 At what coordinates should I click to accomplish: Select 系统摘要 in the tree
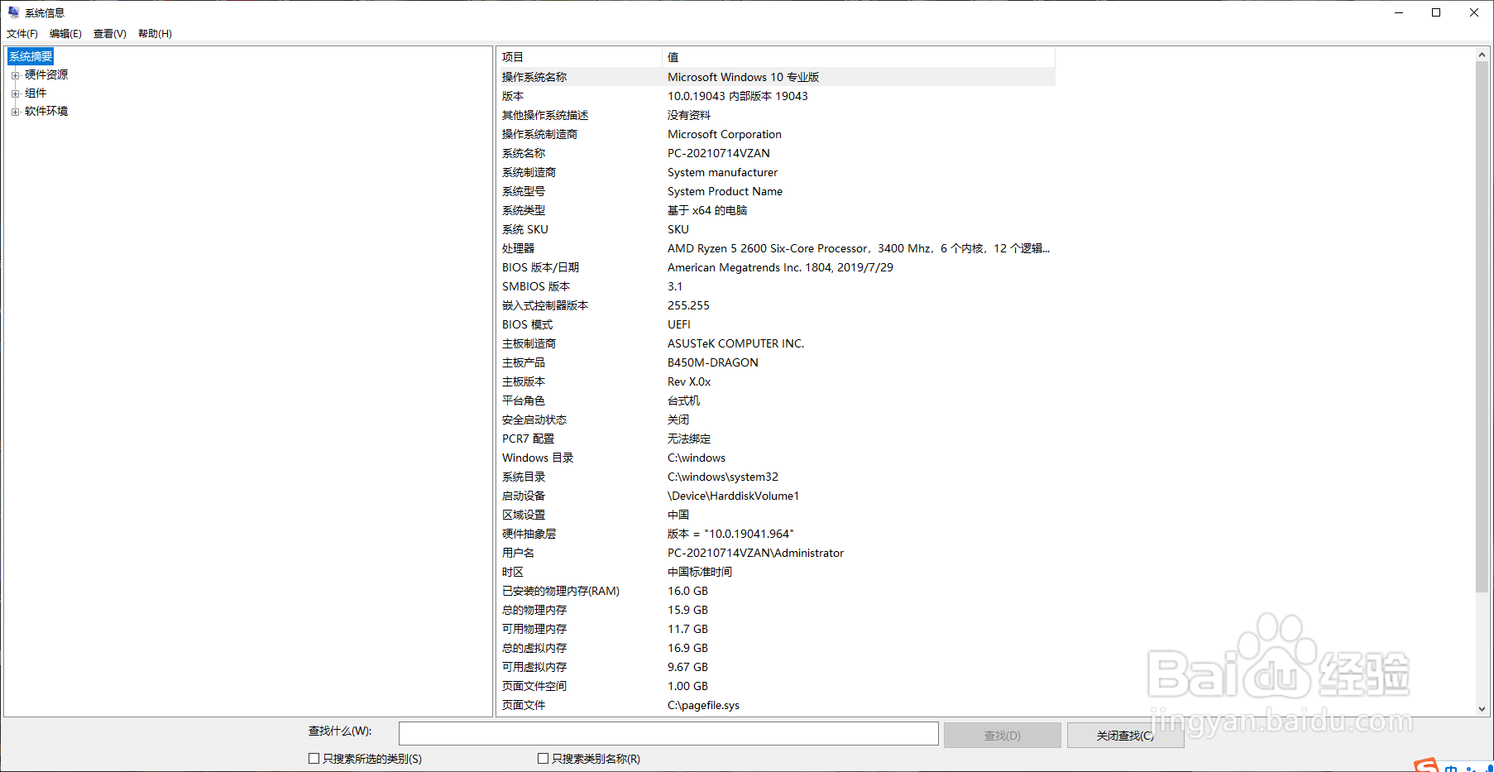click(31, 56)
